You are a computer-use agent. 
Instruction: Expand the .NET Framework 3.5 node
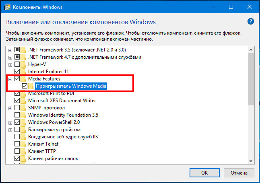(10, 50)
